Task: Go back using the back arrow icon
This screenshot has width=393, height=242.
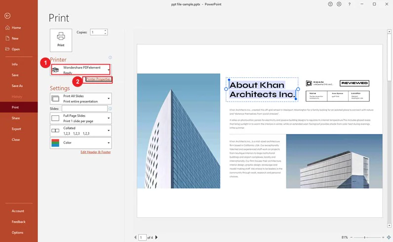Action: click(7, 16)
